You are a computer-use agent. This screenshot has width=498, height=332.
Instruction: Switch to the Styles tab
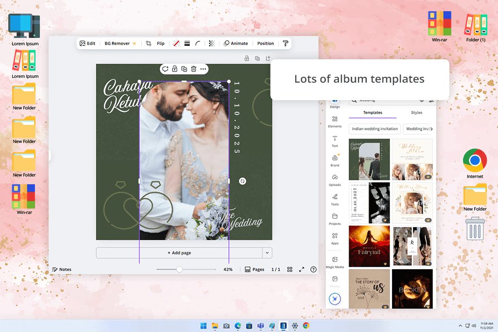pos(416,113)
